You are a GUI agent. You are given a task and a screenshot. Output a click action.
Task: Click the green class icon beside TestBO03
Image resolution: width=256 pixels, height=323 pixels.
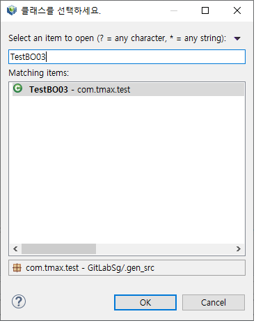pos(17,88)
